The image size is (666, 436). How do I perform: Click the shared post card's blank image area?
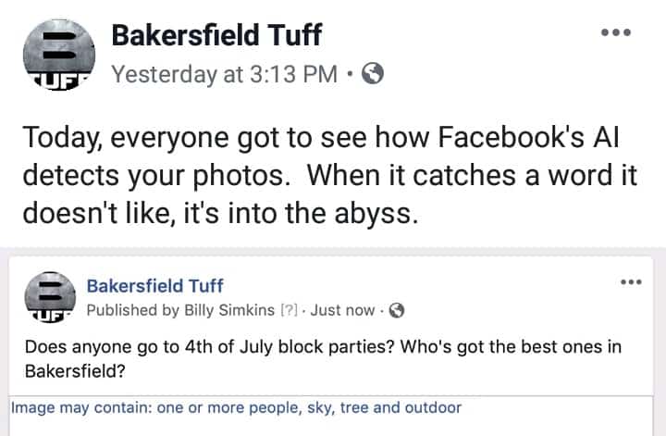(331, 427)
